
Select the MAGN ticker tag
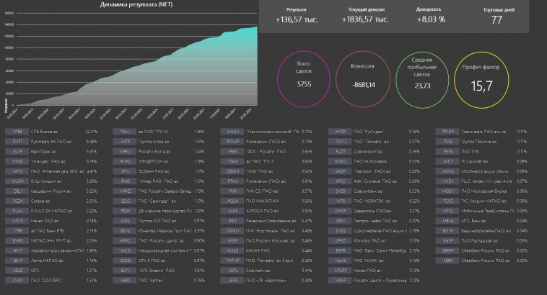click(232, 132)
